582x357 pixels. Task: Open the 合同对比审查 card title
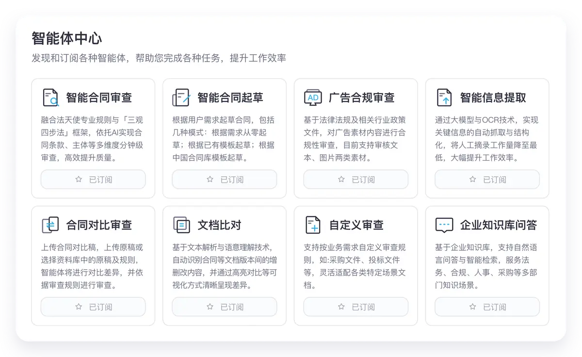click(99, 225)
